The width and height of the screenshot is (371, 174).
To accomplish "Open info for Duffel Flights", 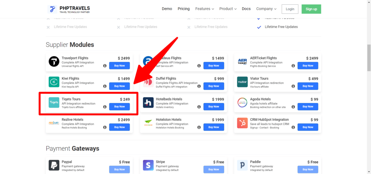I will coord(199,86).
